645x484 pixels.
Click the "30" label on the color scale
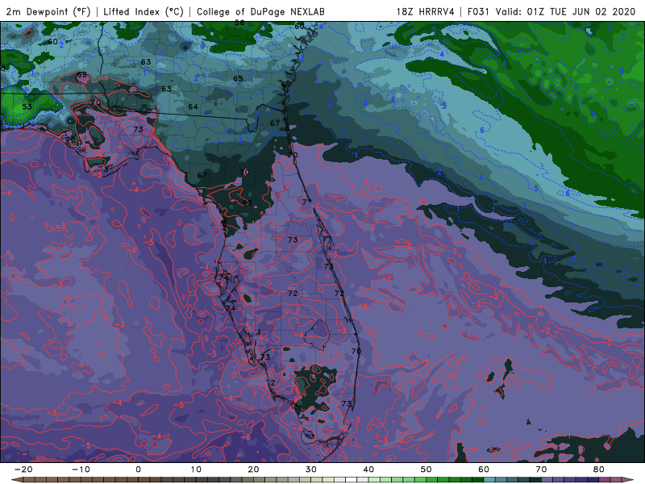[311, 469]
